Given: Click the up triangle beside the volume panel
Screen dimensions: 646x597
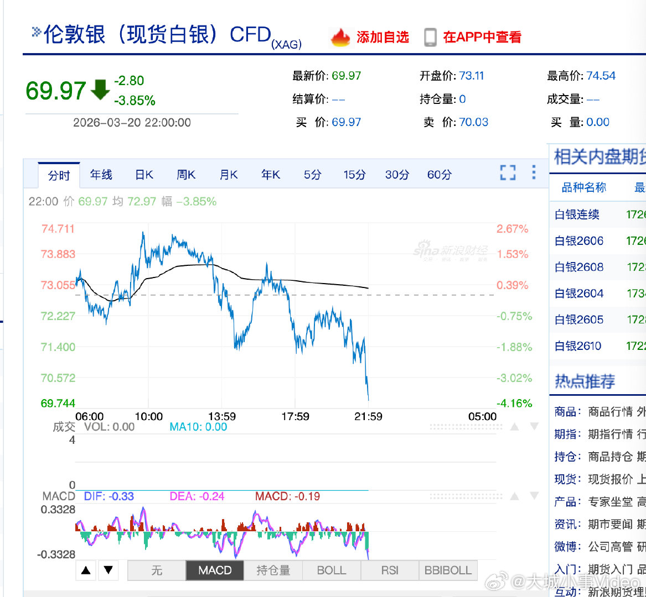Looking at the screenshot, I should point(514,426).
